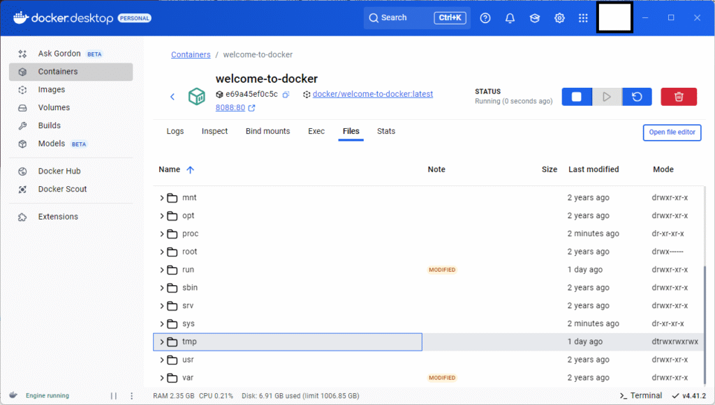Open the notifications bell icon
Image resolution: width=715 pixels, height=405 pixels.
(510, 18)
